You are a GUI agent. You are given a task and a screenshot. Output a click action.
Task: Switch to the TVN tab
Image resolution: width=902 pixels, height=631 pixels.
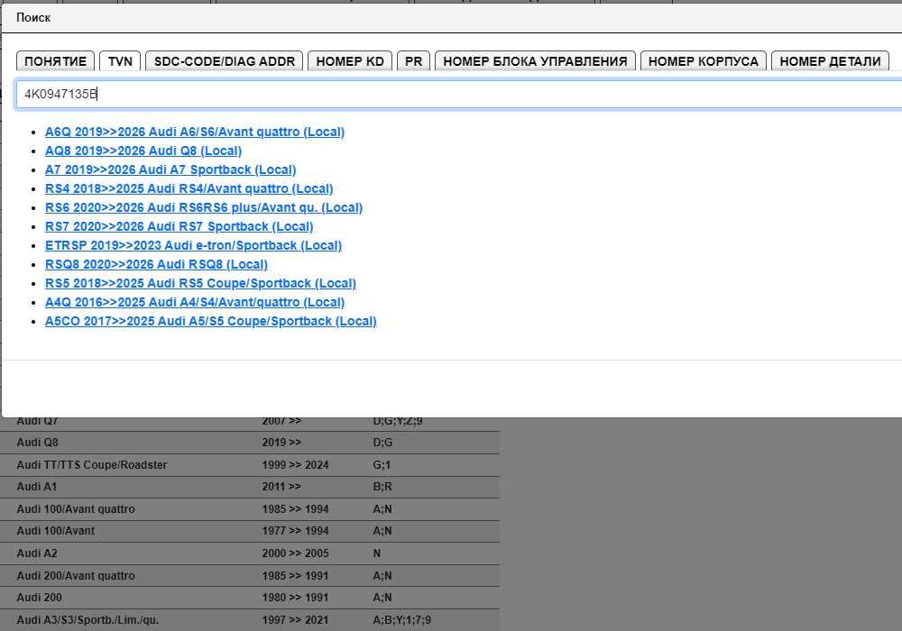120,61
